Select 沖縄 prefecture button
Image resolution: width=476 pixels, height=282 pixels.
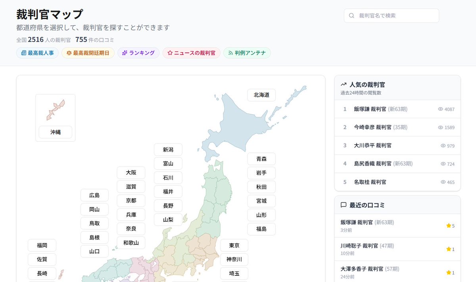click(x=56, y=132)
